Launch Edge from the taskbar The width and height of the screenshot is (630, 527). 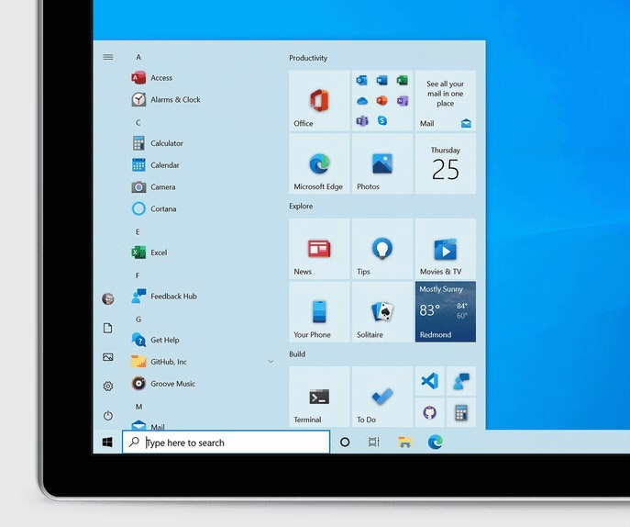(x=436, y=443)
